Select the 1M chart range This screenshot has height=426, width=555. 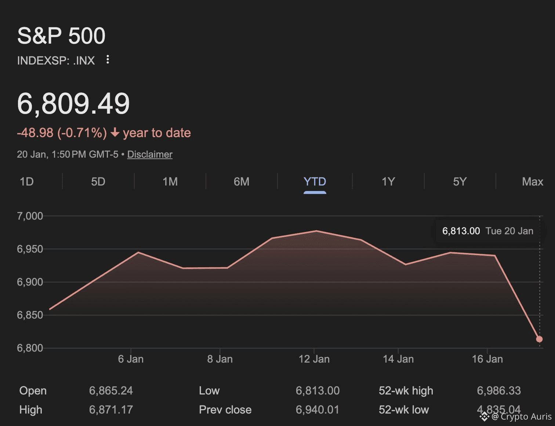tap(170, 181)
